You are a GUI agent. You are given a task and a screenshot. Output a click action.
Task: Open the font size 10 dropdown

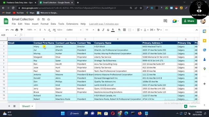tap(90, 30)
